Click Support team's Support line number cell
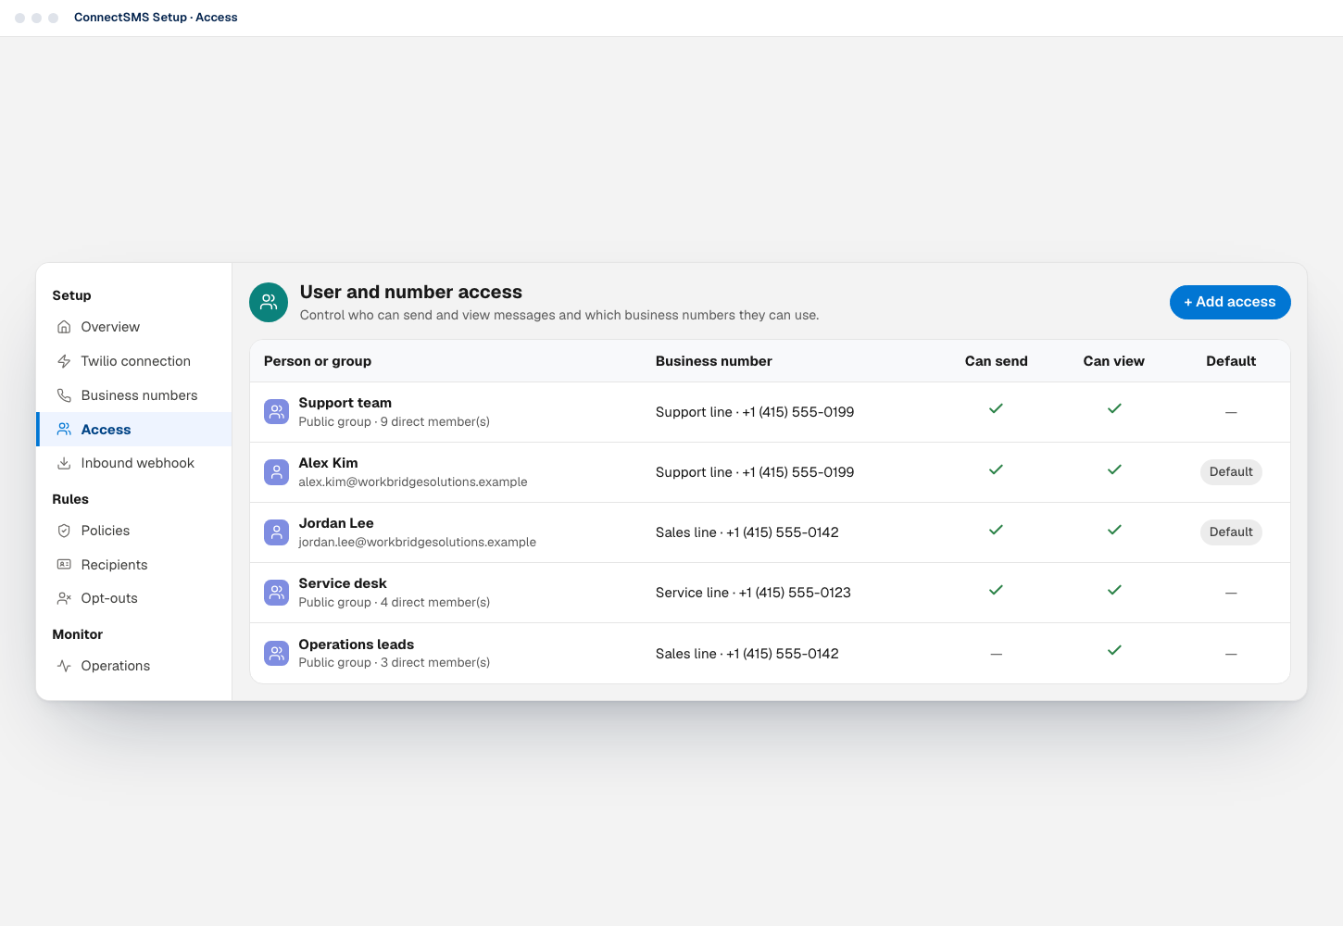Viewport: 1343px width, 926px height. click(755, 412)
